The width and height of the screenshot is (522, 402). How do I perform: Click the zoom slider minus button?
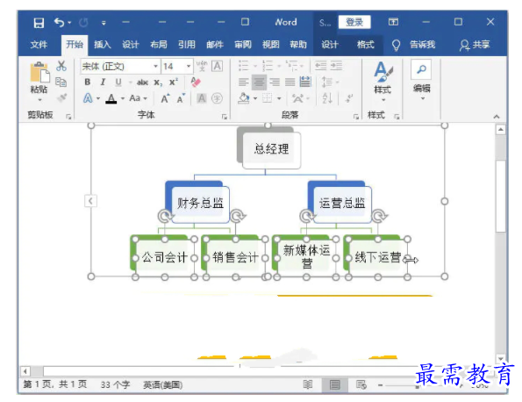pos(380,385)
